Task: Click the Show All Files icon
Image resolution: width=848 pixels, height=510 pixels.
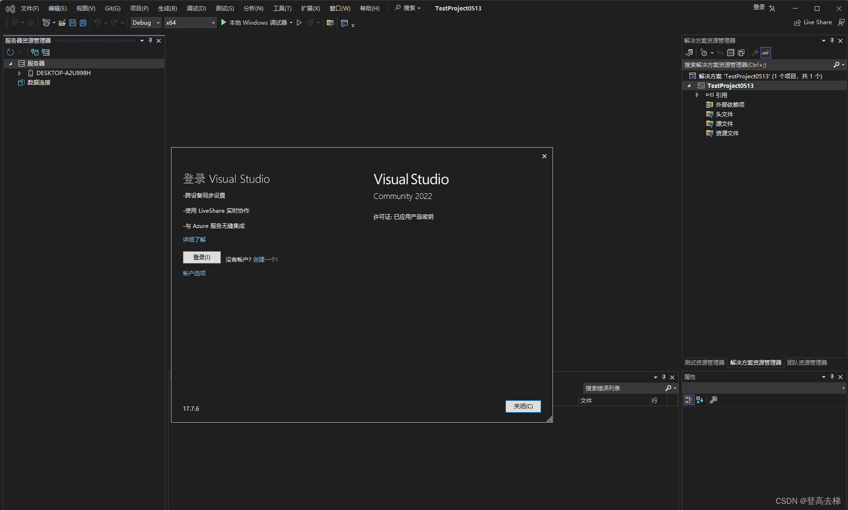Action: pyautogui.click(x=741, y=53)
